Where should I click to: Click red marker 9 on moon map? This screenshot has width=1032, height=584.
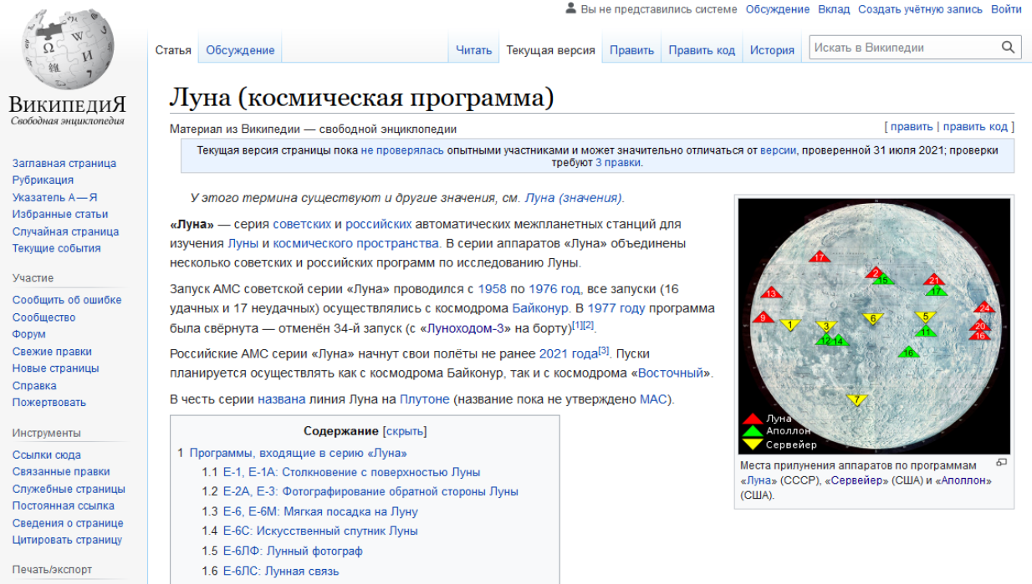pyautogui.click(x=763, y=317)
